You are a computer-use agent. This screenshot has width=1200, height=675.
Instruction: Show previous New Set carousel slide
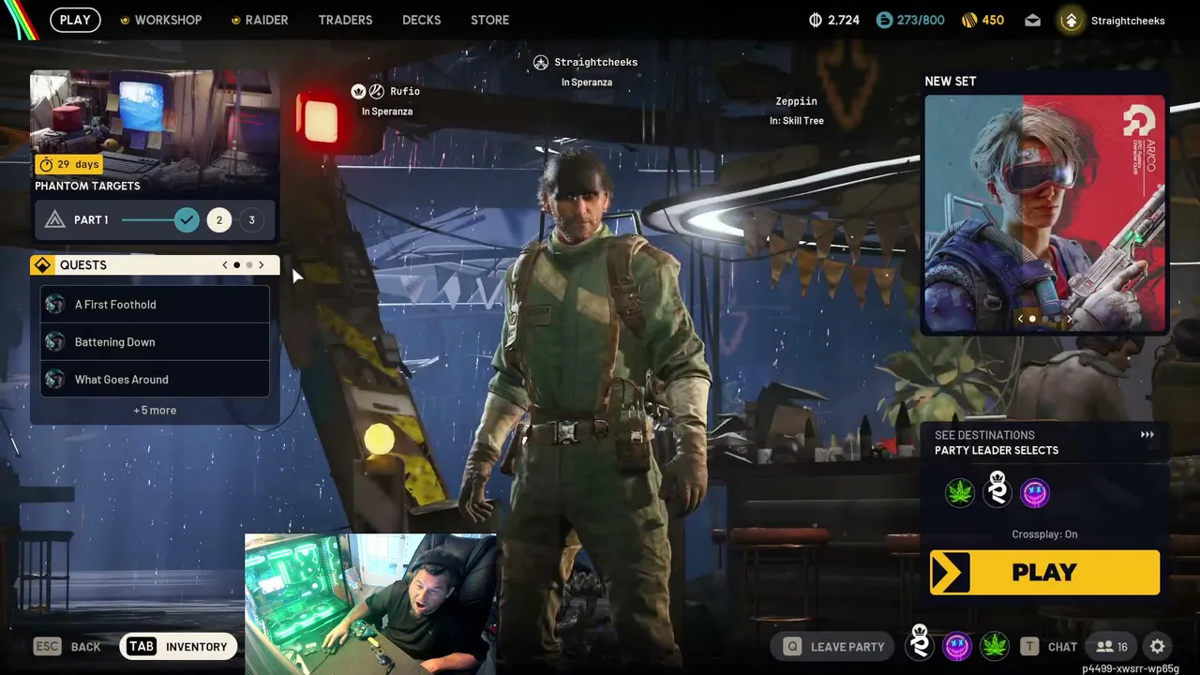[x=1021, y=319]
